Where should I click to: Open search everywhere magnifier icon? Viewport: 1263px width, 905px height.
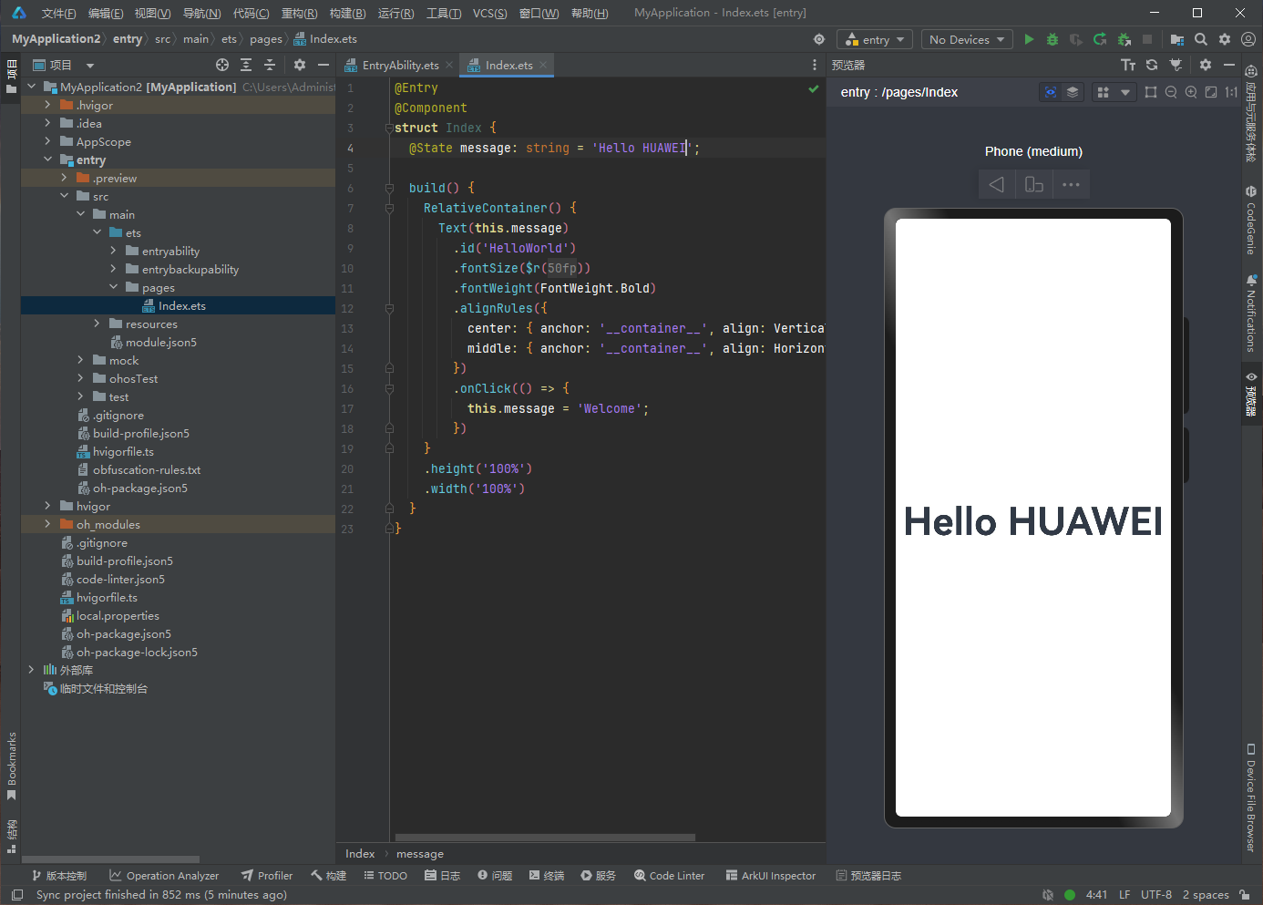[1201, 39]
